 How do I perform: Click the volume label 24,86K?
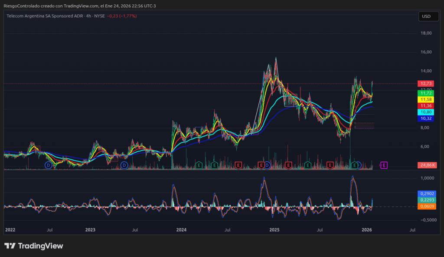pos(427,165)
